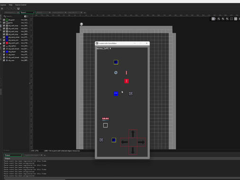Click the search magnifier in the instance list
Image resolution: width=240 pixels, height=180 pixels.
5,16
